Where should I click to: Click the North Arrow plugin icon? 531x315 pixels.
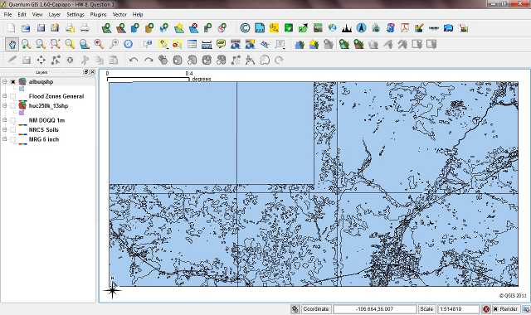pyautogui.click(x=362, y=28)
